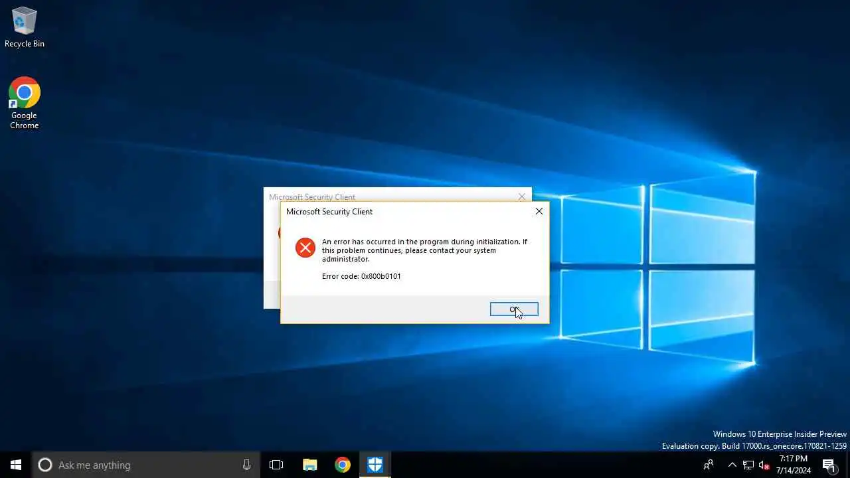Click OK in the error dialog
The height and width of the screenshot is (478, 850).
coord(514,309)
